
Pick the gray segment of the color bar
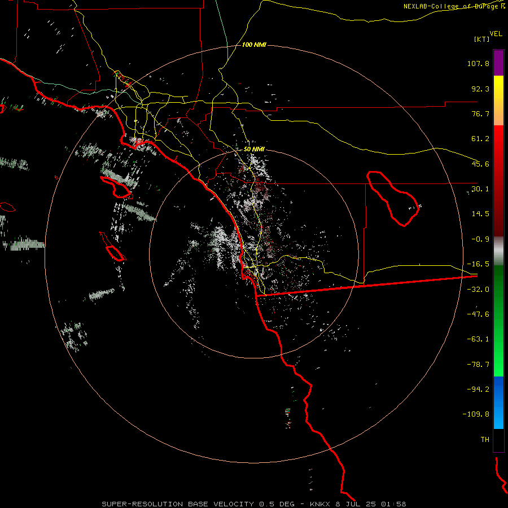498,251
